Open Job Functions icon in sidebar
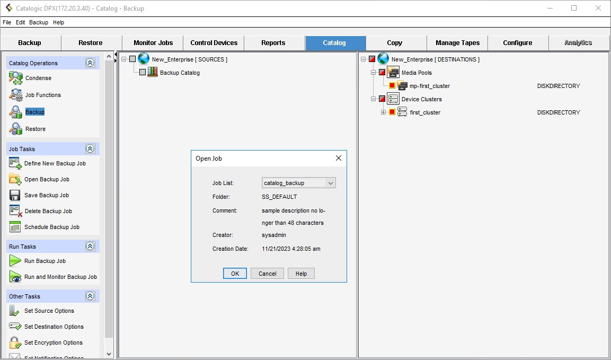This screenshot has height=360, width=611. click(15, 95)
